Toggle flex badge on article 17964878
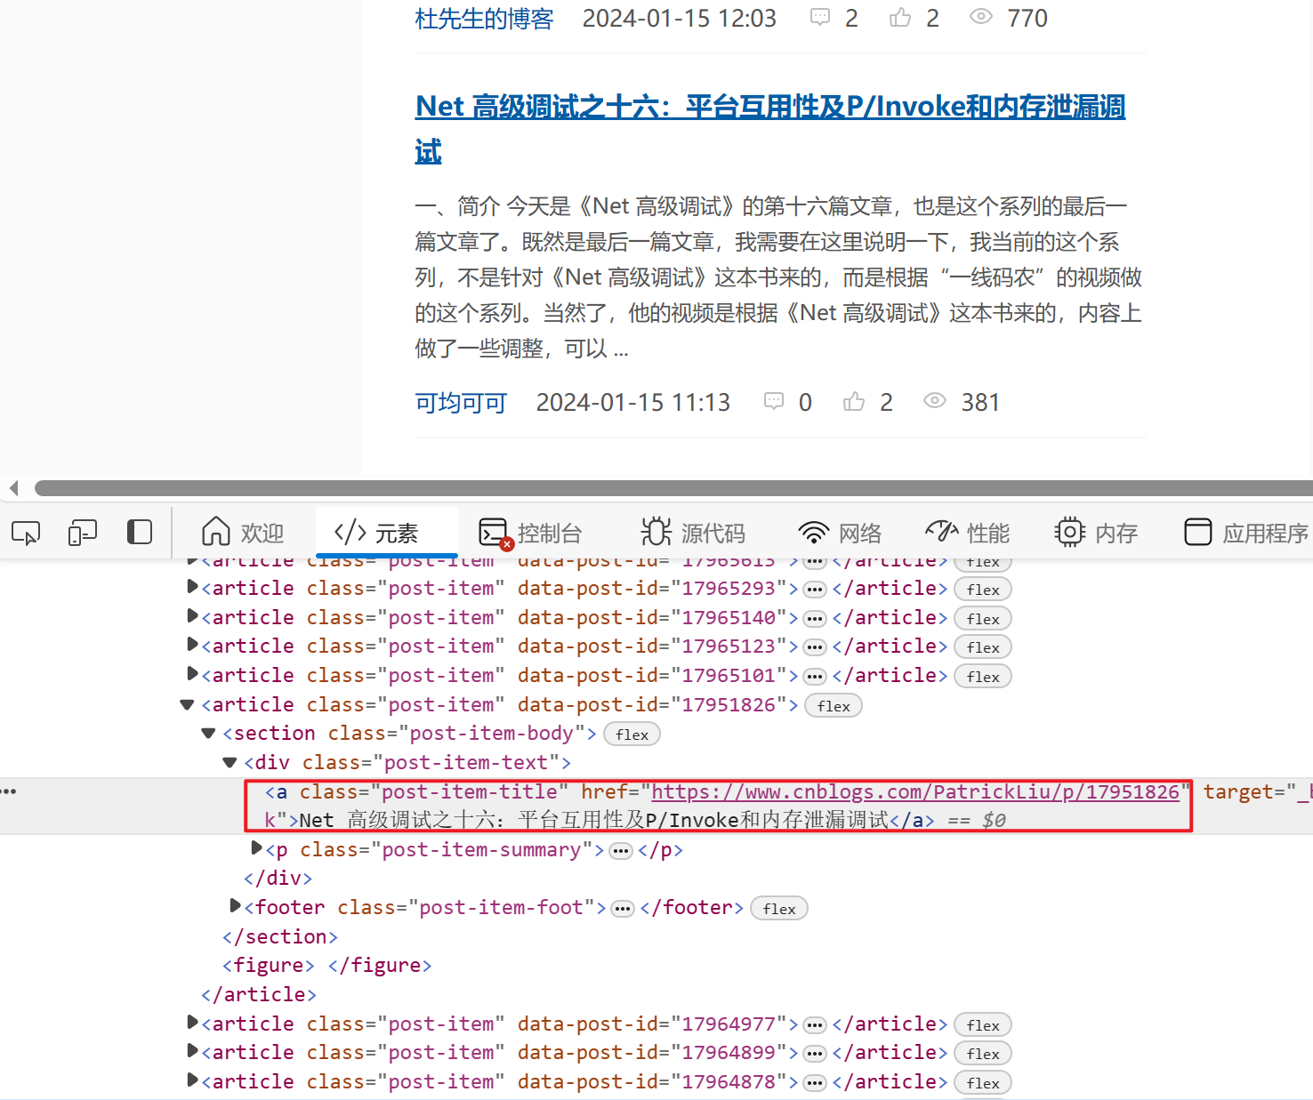The width and height of the screenshot is (1313, 1100). 983,1083
